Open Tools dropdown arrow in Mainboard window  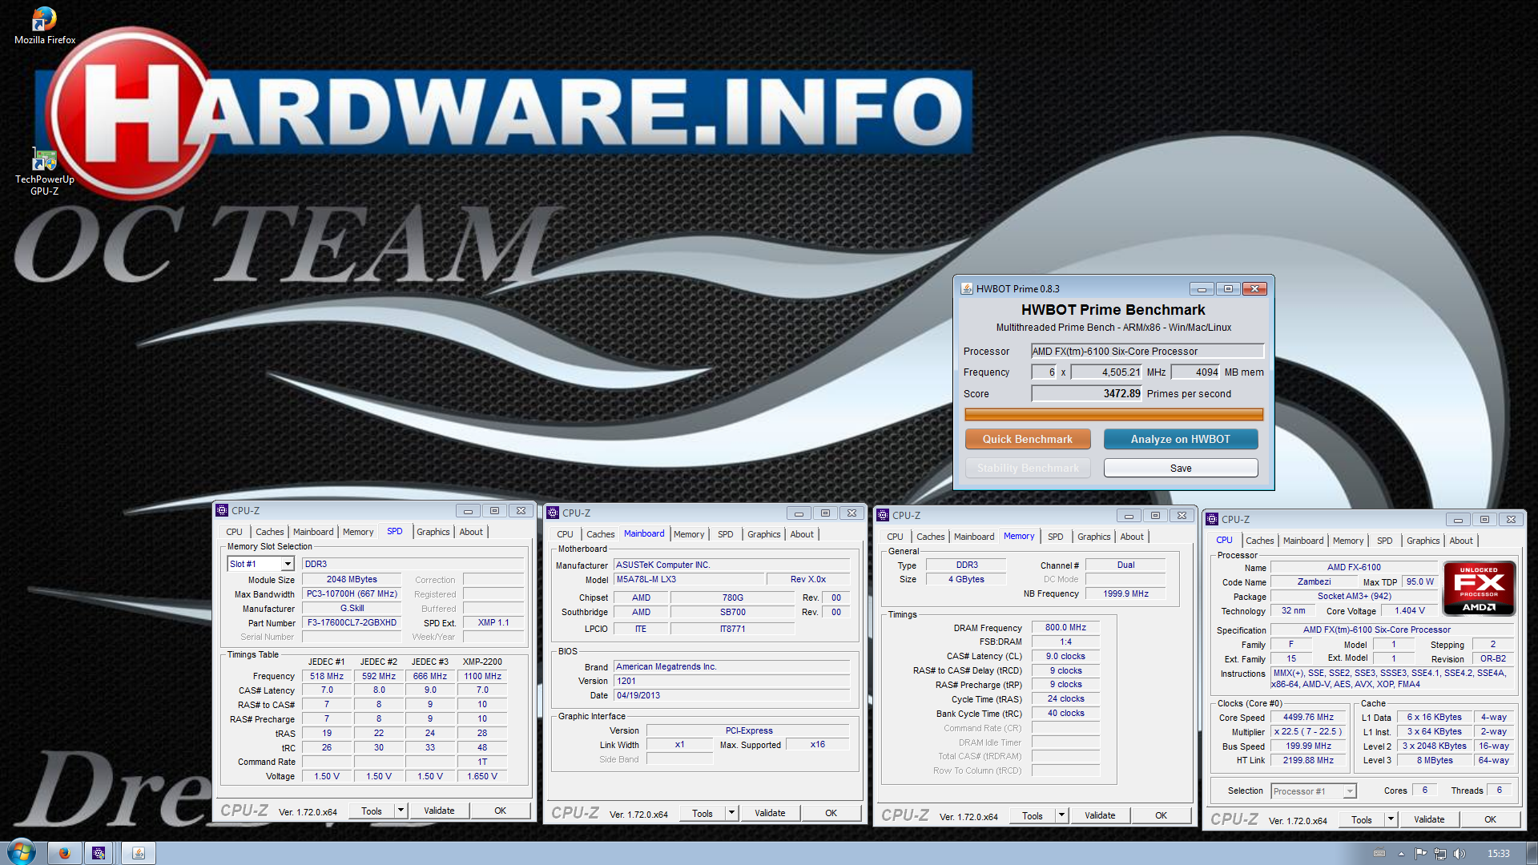click(731, 813)
